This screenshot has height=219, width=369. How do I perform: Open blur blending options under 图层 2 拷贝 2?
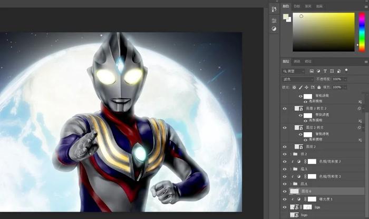[x=360, y=121]
